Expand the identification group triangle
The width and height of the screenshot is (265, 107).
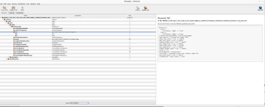(6, 59)
